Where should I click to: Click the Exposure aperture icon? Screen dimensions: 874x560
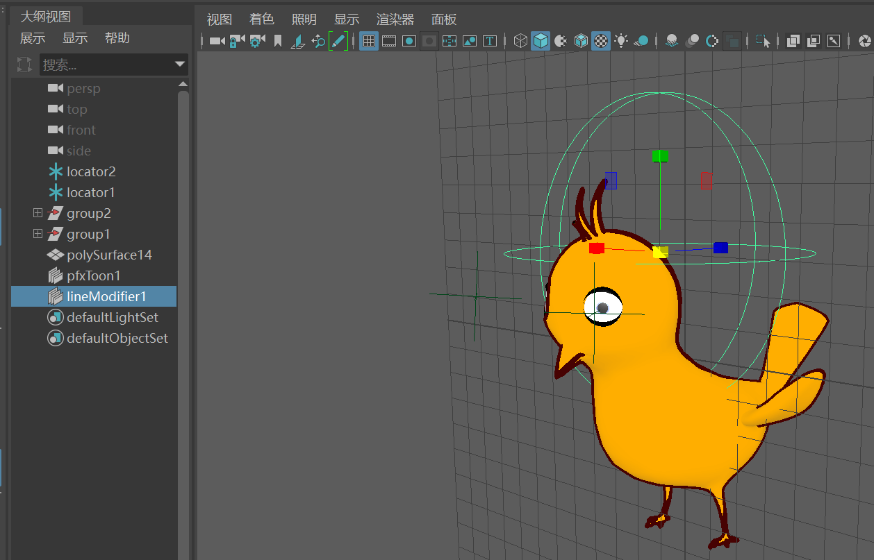tap(866, 41)
